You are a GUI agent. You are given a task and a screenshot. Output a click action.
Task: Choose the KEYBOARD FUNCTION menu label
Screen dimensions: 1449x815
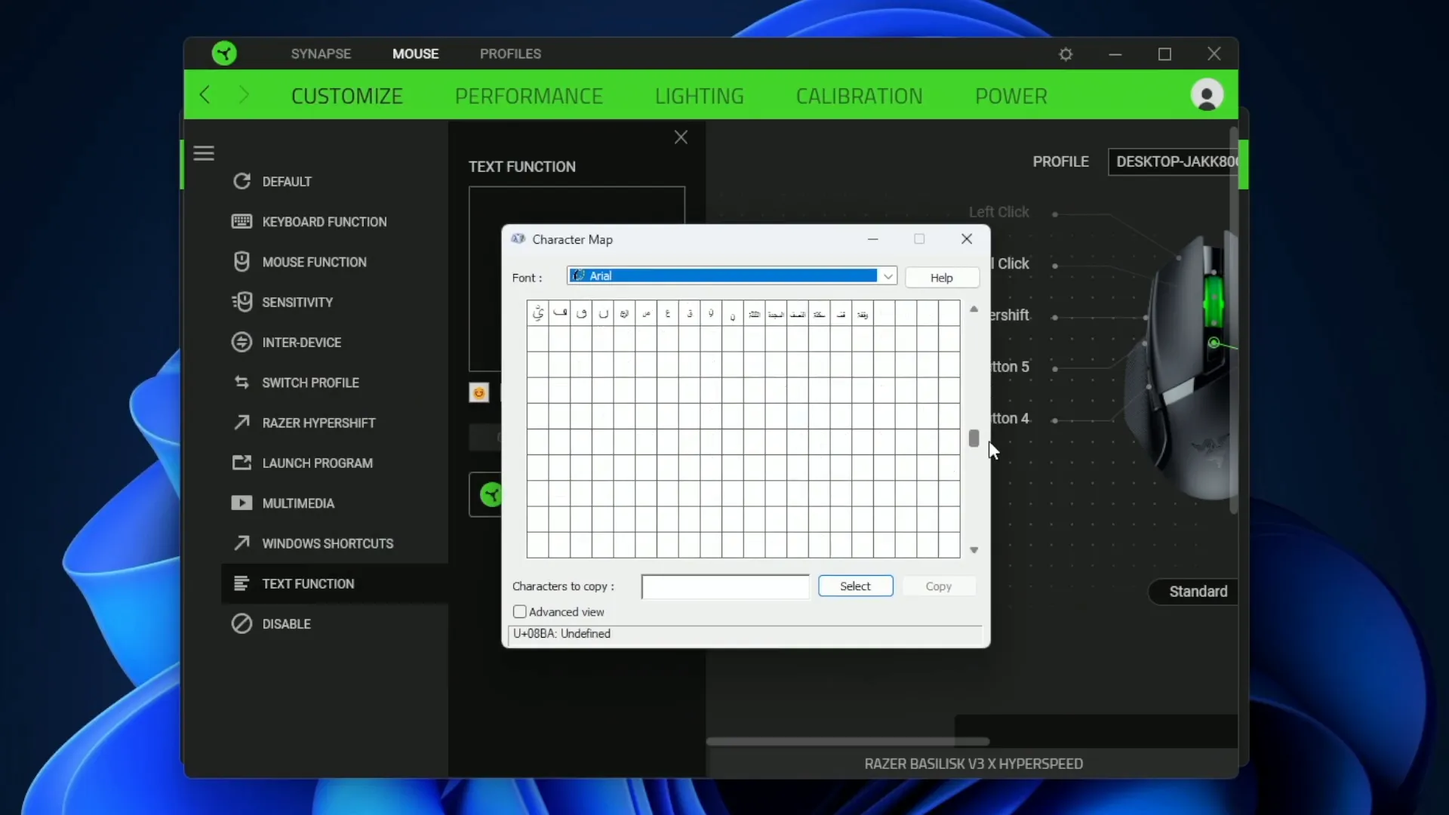click(x=325, y=222)
